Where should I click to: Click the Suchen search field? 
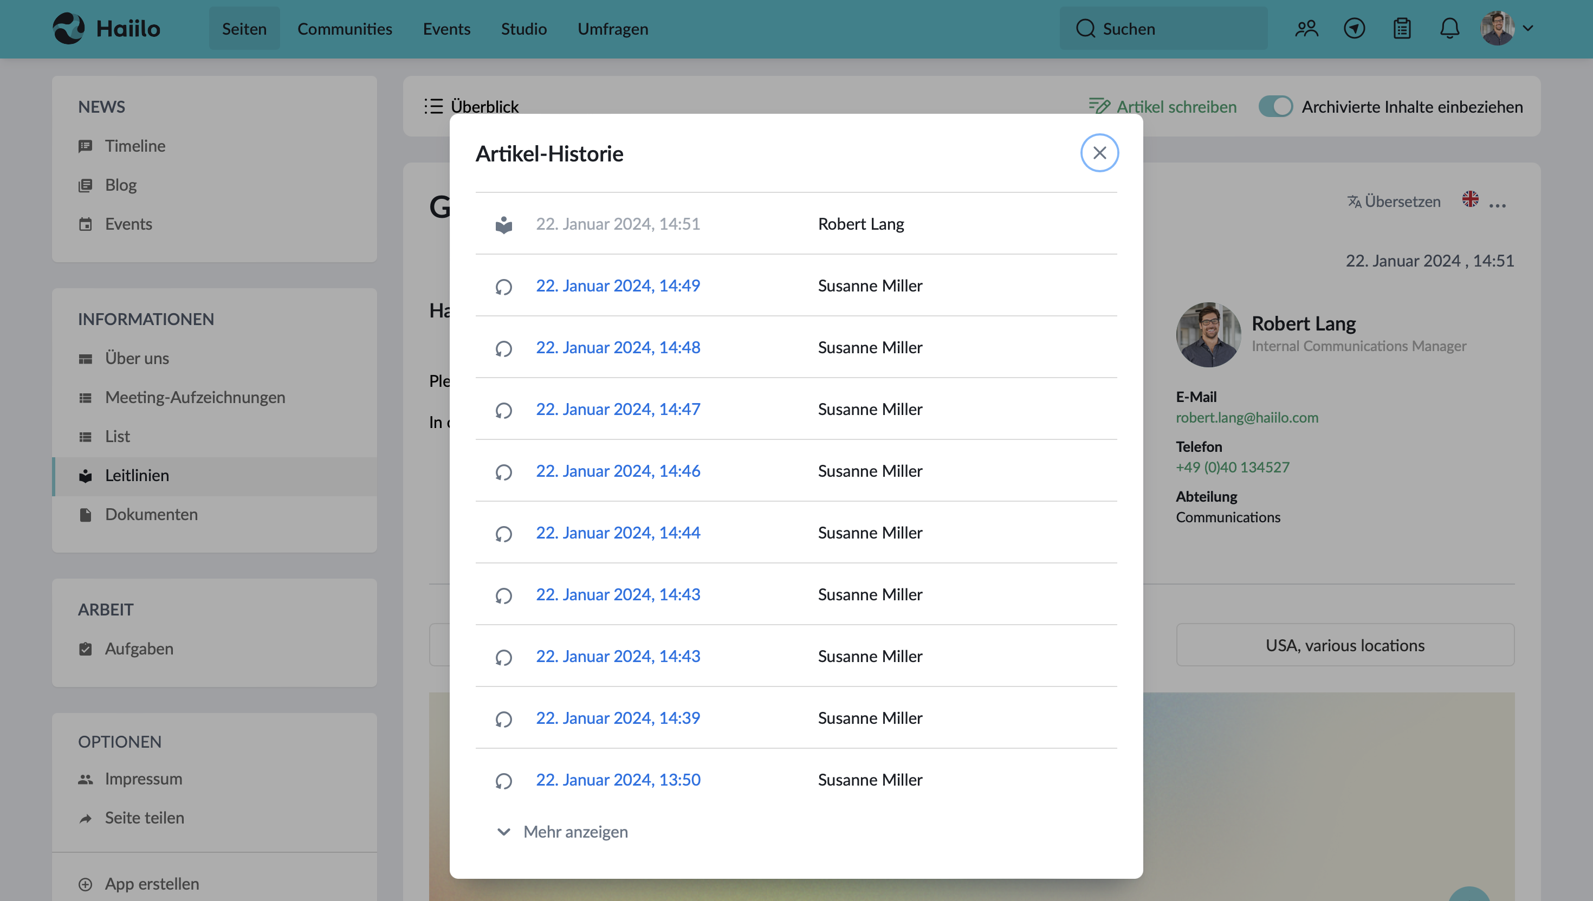point(1163,29)
